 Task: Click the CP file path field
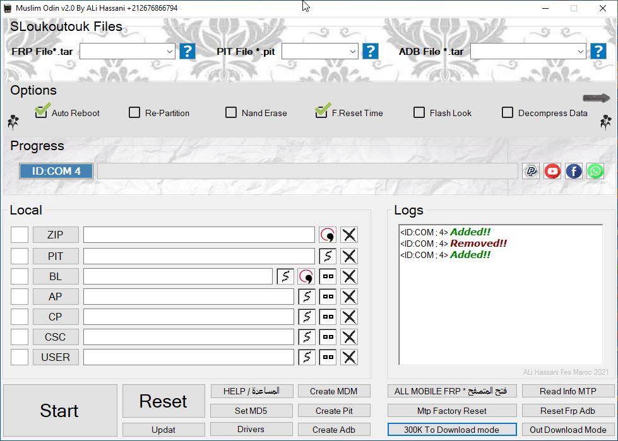pyautogui.click(x=188, y=317)
